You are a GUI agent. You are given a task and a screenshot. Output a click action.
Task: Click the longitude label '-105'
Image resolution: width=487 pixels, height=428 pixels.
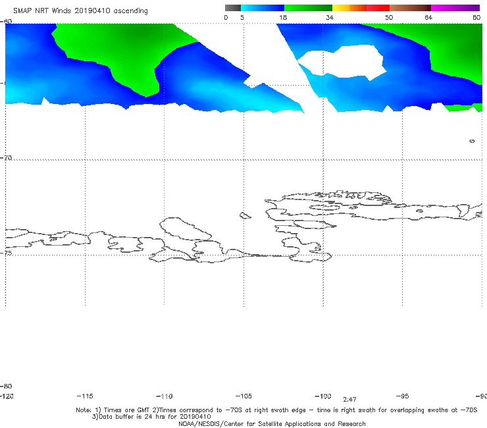244,396
